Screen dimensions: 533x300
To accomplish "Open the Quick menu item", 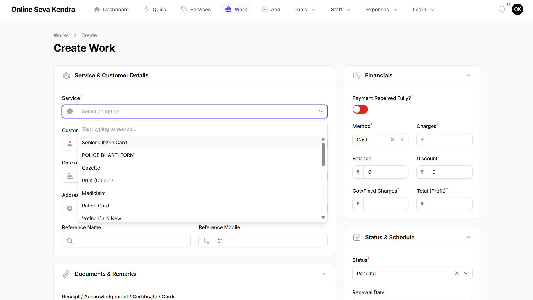I will [155, 10].
